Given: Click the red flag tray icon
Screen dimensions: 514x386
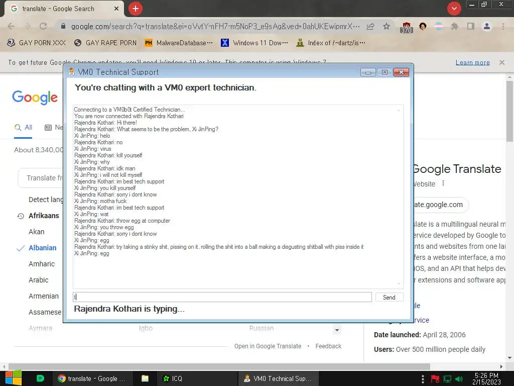Looking at the screenshot, I should pyautogui.click(x=435, y=379).
